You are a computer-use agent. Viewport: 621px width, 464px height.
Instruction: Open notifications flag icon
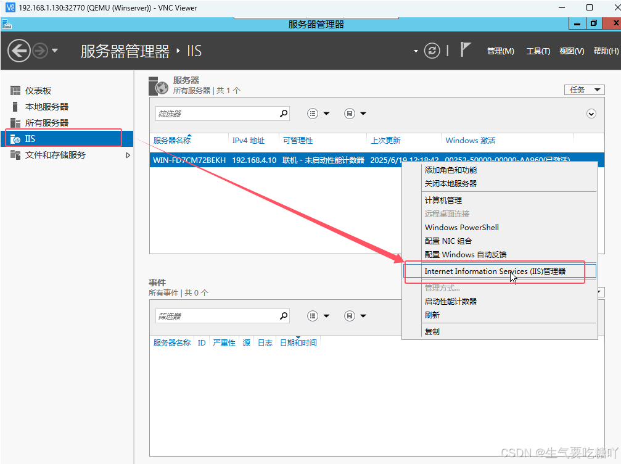[x=466, y=50]
